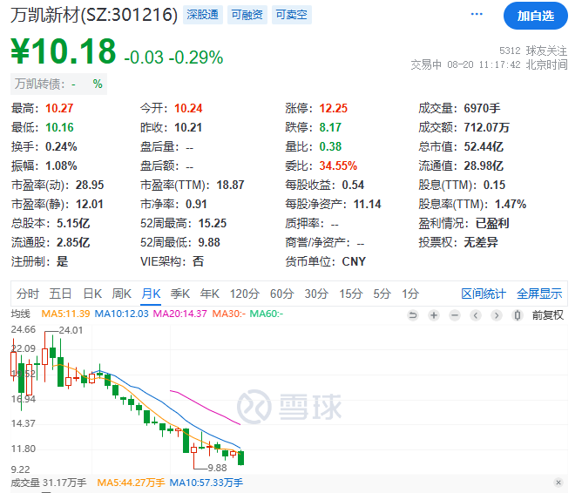582x493 pixels.
Task: Click the 可融资 tag
Action: (247, 15)
